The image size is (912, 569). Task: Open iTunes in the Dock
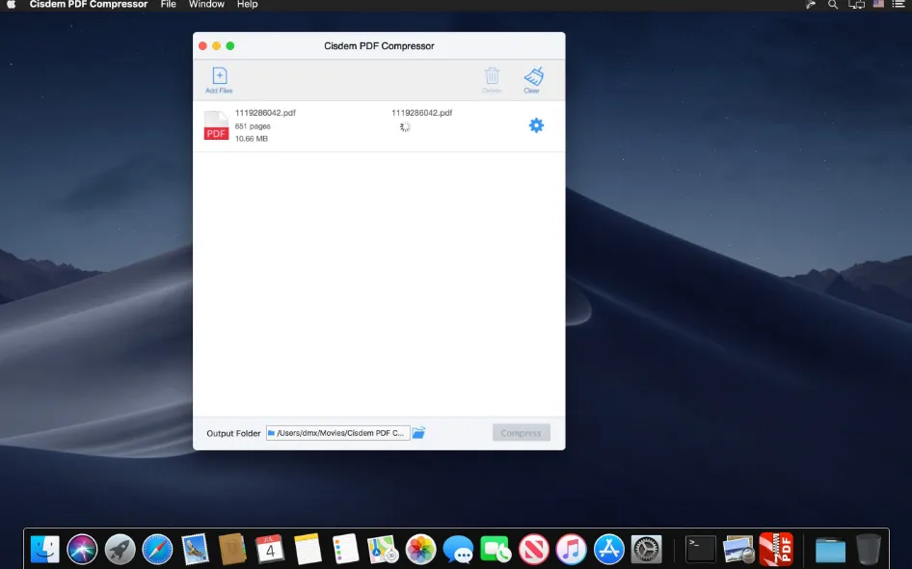[571, 549]
